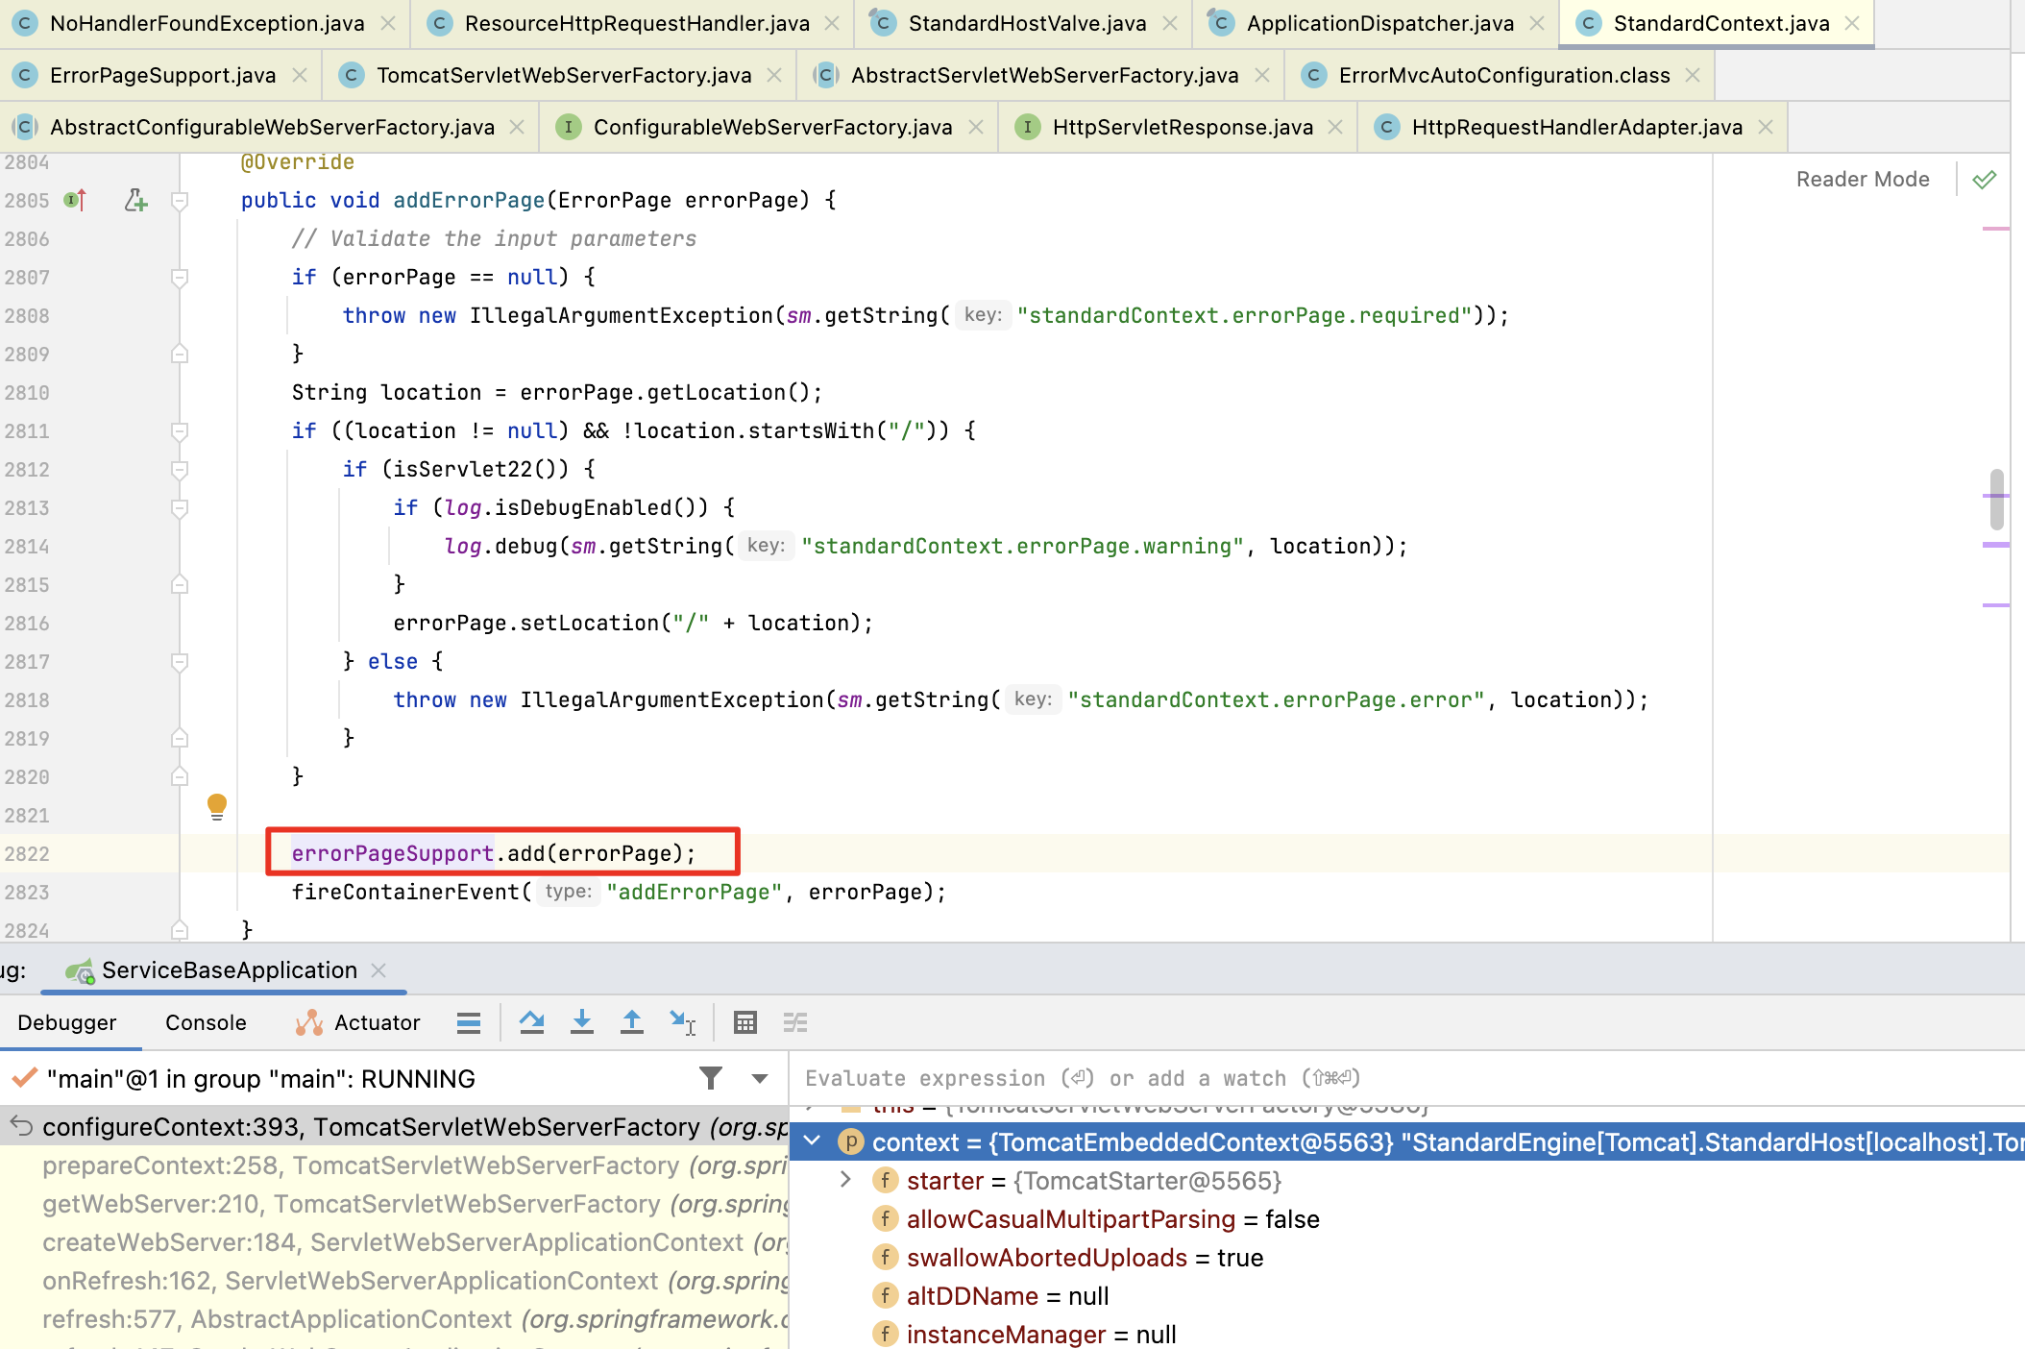
Task: Open the Console debugger tab
Action: pyautogui.click(x=206, y=1022)
